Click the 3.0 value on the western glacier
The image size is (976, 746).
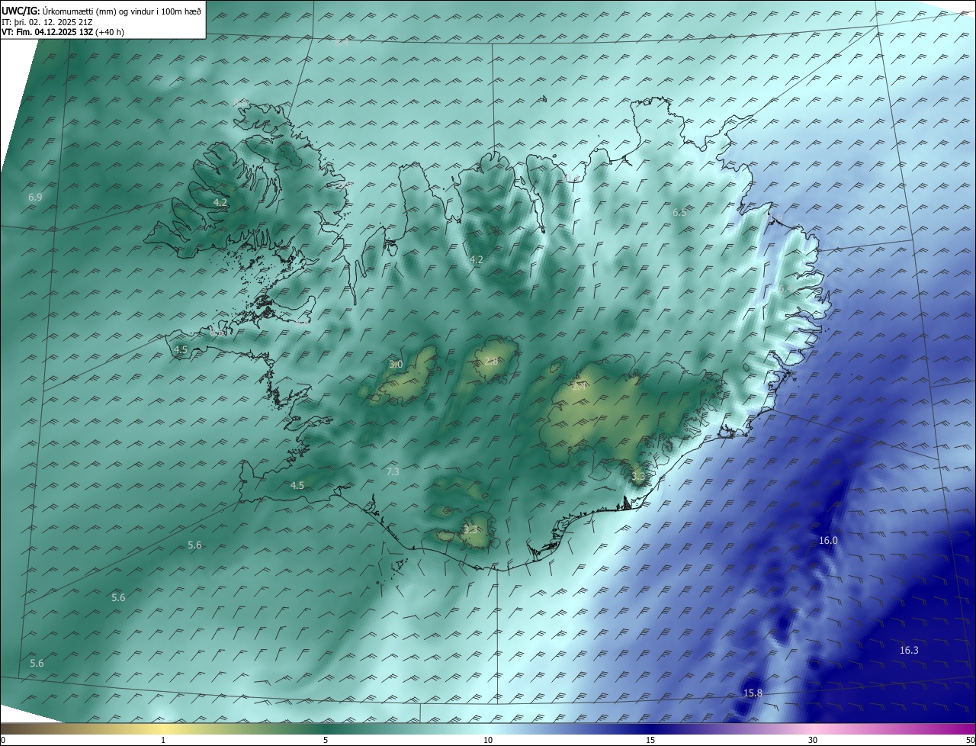click(x=396, y=365)
